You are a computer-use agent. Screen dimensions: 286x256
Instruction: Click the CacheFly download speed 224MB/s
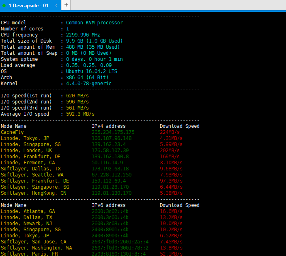tap(170, 132)
